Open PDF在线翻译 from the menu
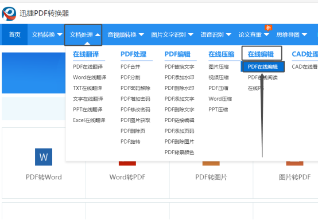318x220 pixels. (88, 66)
